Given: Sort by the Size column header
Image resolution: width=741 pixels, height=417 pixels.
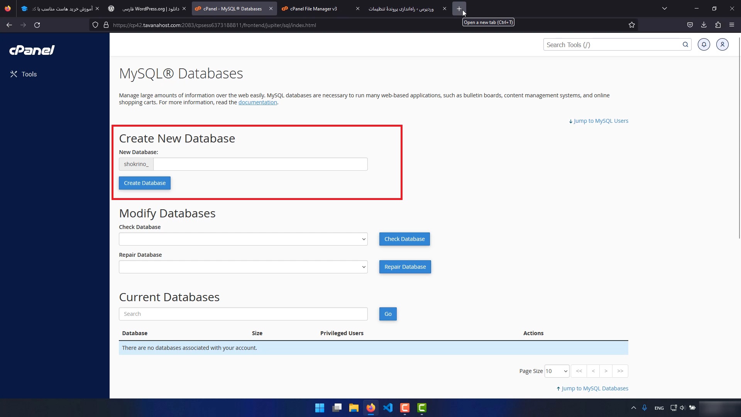Looking at the screenshot, I should point(257,333).
